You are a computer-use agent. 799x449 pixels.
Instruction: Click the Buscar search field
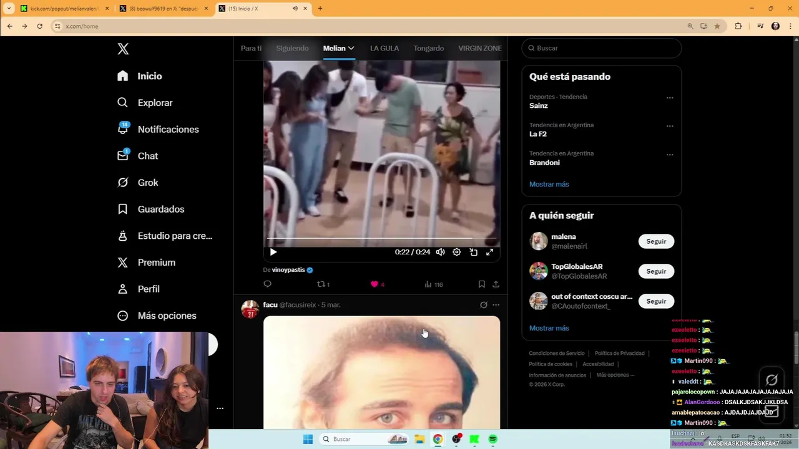[602, 48]
